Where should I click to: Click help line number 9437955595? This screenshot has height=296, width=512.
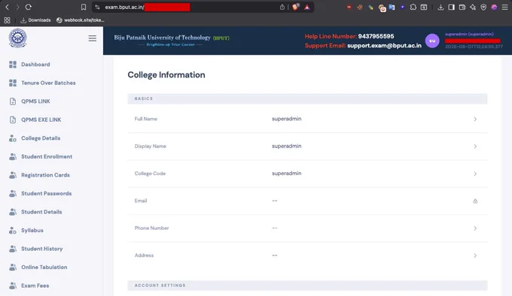tap(376, 36)
